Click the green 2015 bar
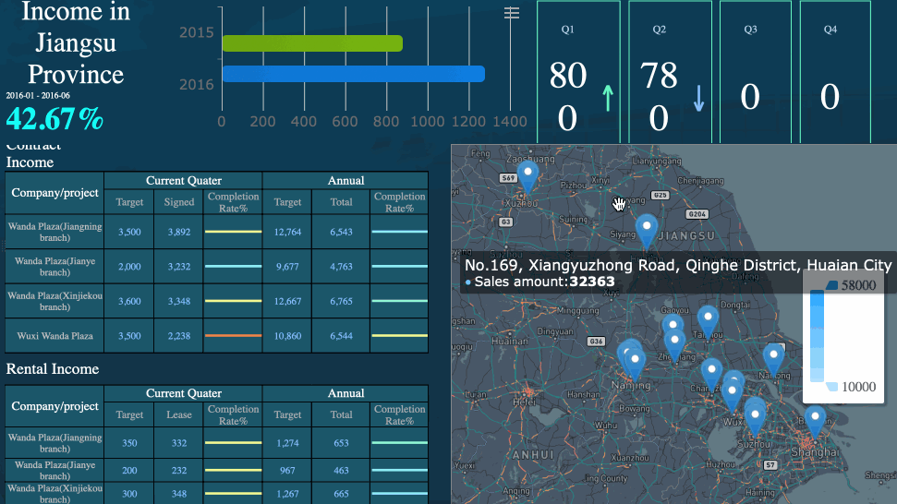Image resolution: width=897 pixels, height=504 pixels. click(x=312, y=43)
